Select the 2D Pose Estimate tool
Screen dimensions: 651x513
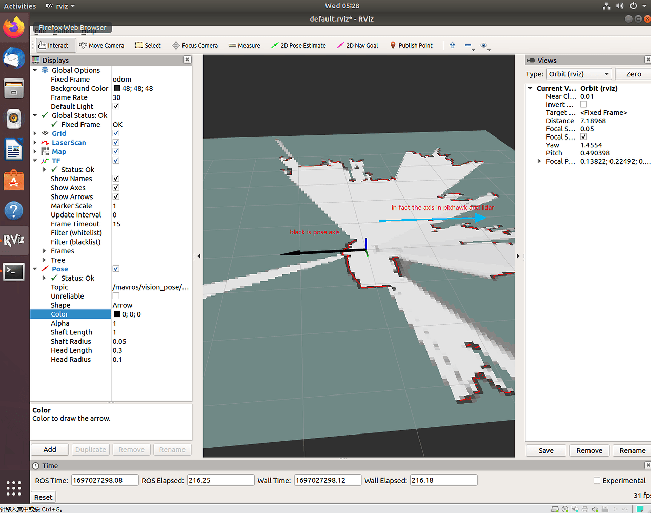pos(298,45)
